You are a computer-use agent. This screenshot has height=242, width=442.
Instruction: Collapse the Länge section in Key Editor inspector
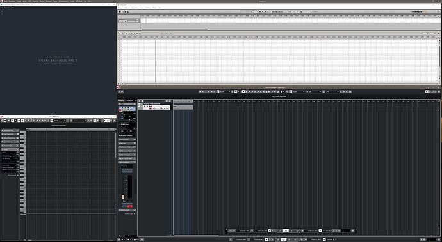click(x=10, y=149)
